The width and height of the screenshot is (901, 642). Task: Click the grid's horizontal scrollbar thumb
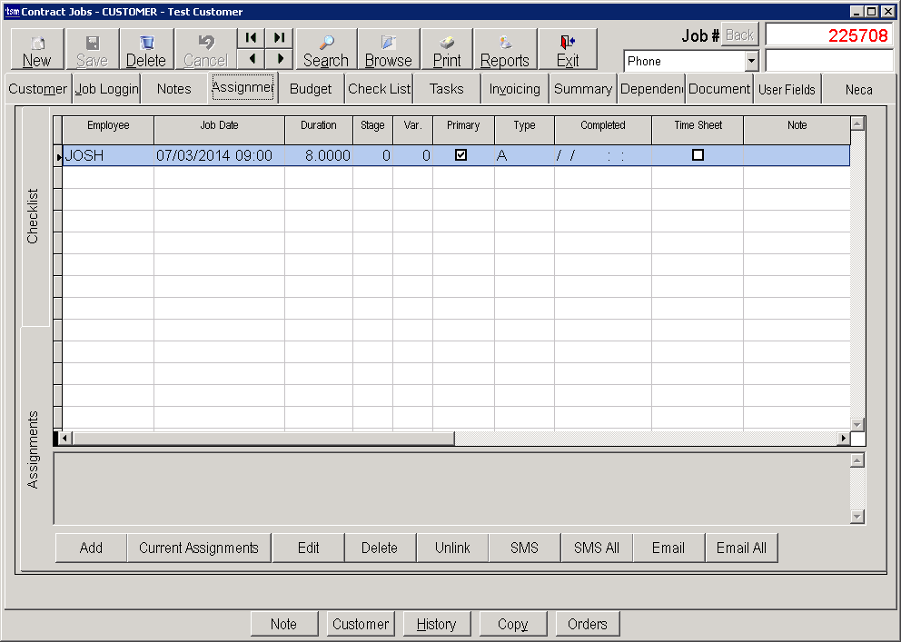coord(263,439)
